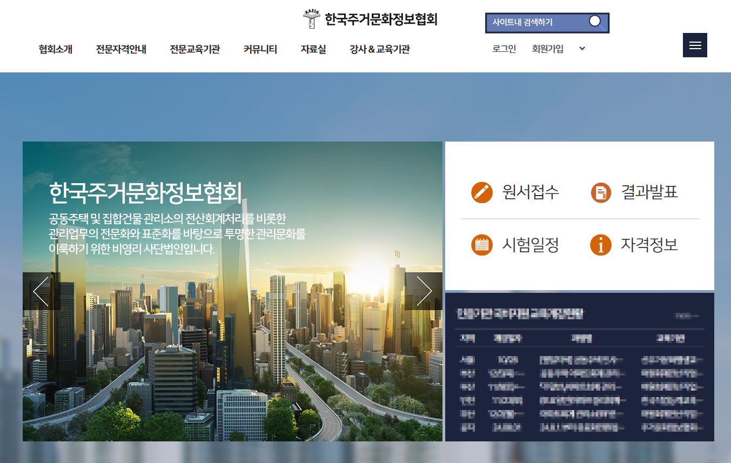The height and width of the screenshot is (463, 731).
Task: Click the magnifying glass search icon
Action: (x=595, y=22)
